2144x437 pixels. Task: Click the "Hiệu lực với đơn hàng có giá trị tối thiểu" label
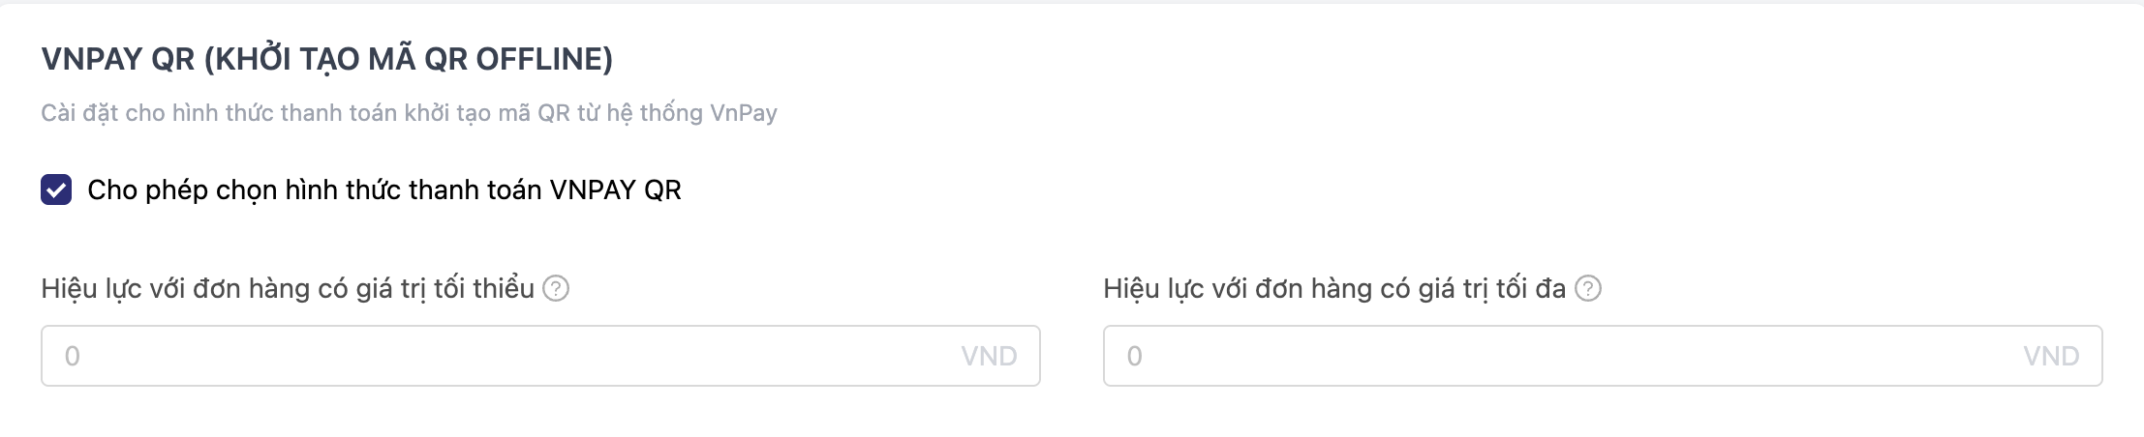[288, 288]
